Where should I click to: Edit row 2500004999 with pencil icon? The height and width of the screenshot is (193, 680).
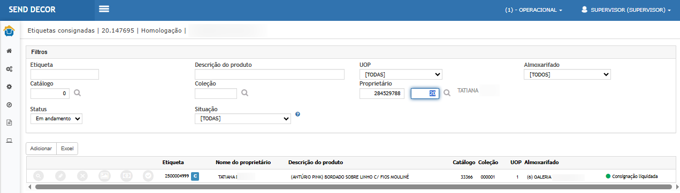(60, 175)
